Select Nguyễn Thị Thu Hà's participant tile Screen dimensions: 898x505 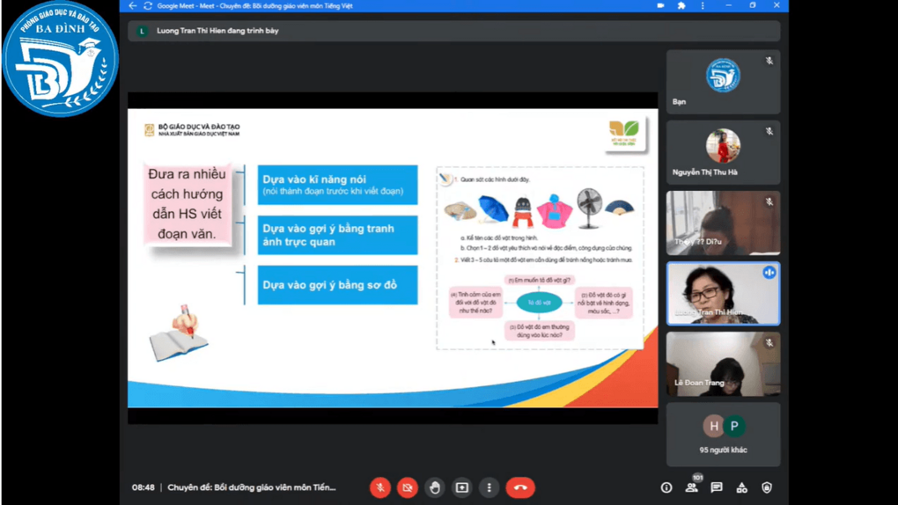click(x=723, y=152)
